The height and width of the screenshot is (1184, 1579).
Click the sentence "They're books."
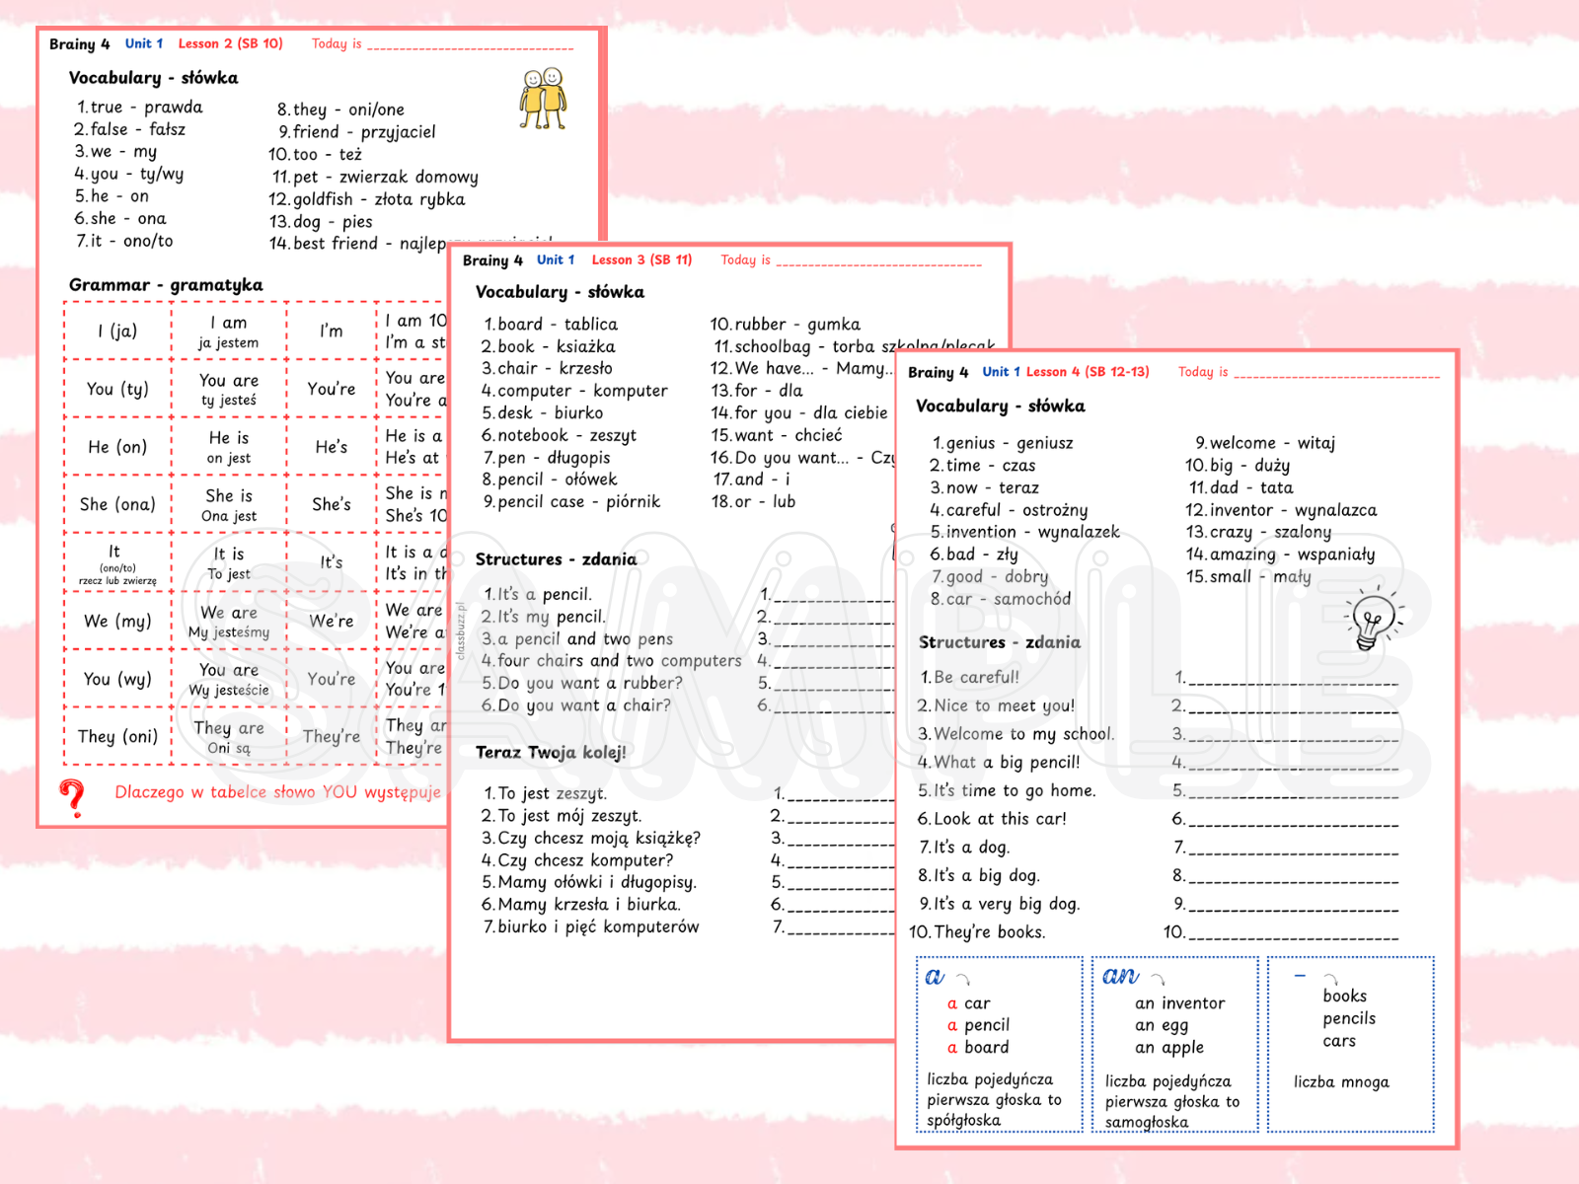977,932
